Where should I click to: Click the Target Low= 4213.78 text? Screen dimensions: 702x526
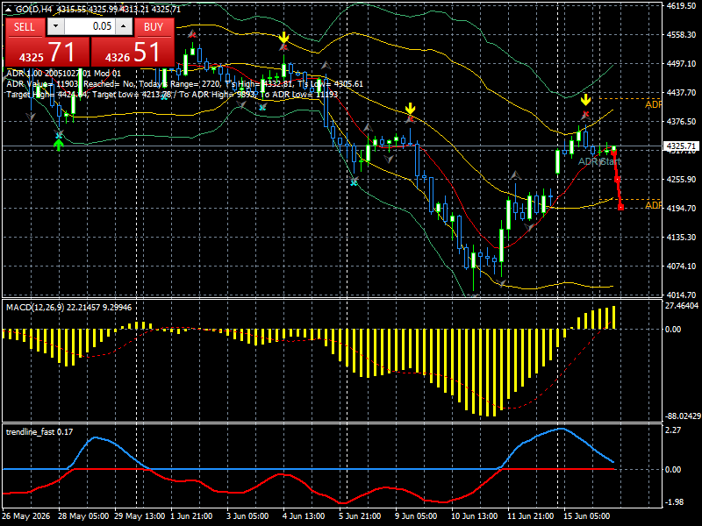pyautogui.click(x=133, y=95)
